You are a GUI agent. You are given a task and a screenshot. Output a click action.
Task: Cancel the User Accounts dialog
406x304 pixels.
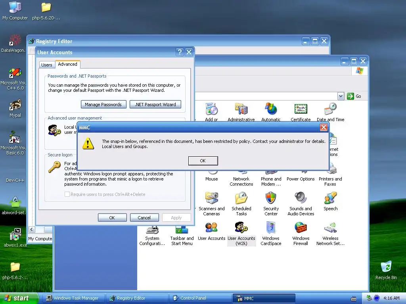[144, 218]
